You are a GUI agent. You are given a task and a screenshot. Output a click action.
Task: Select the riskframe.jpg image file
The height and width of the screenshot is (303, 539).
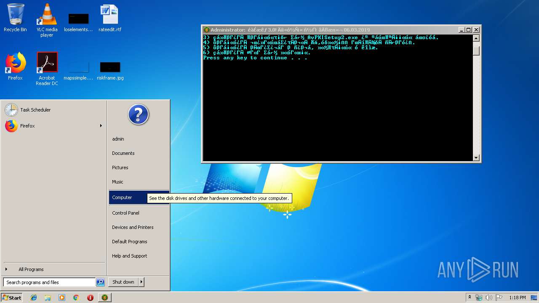coord(110,70)
